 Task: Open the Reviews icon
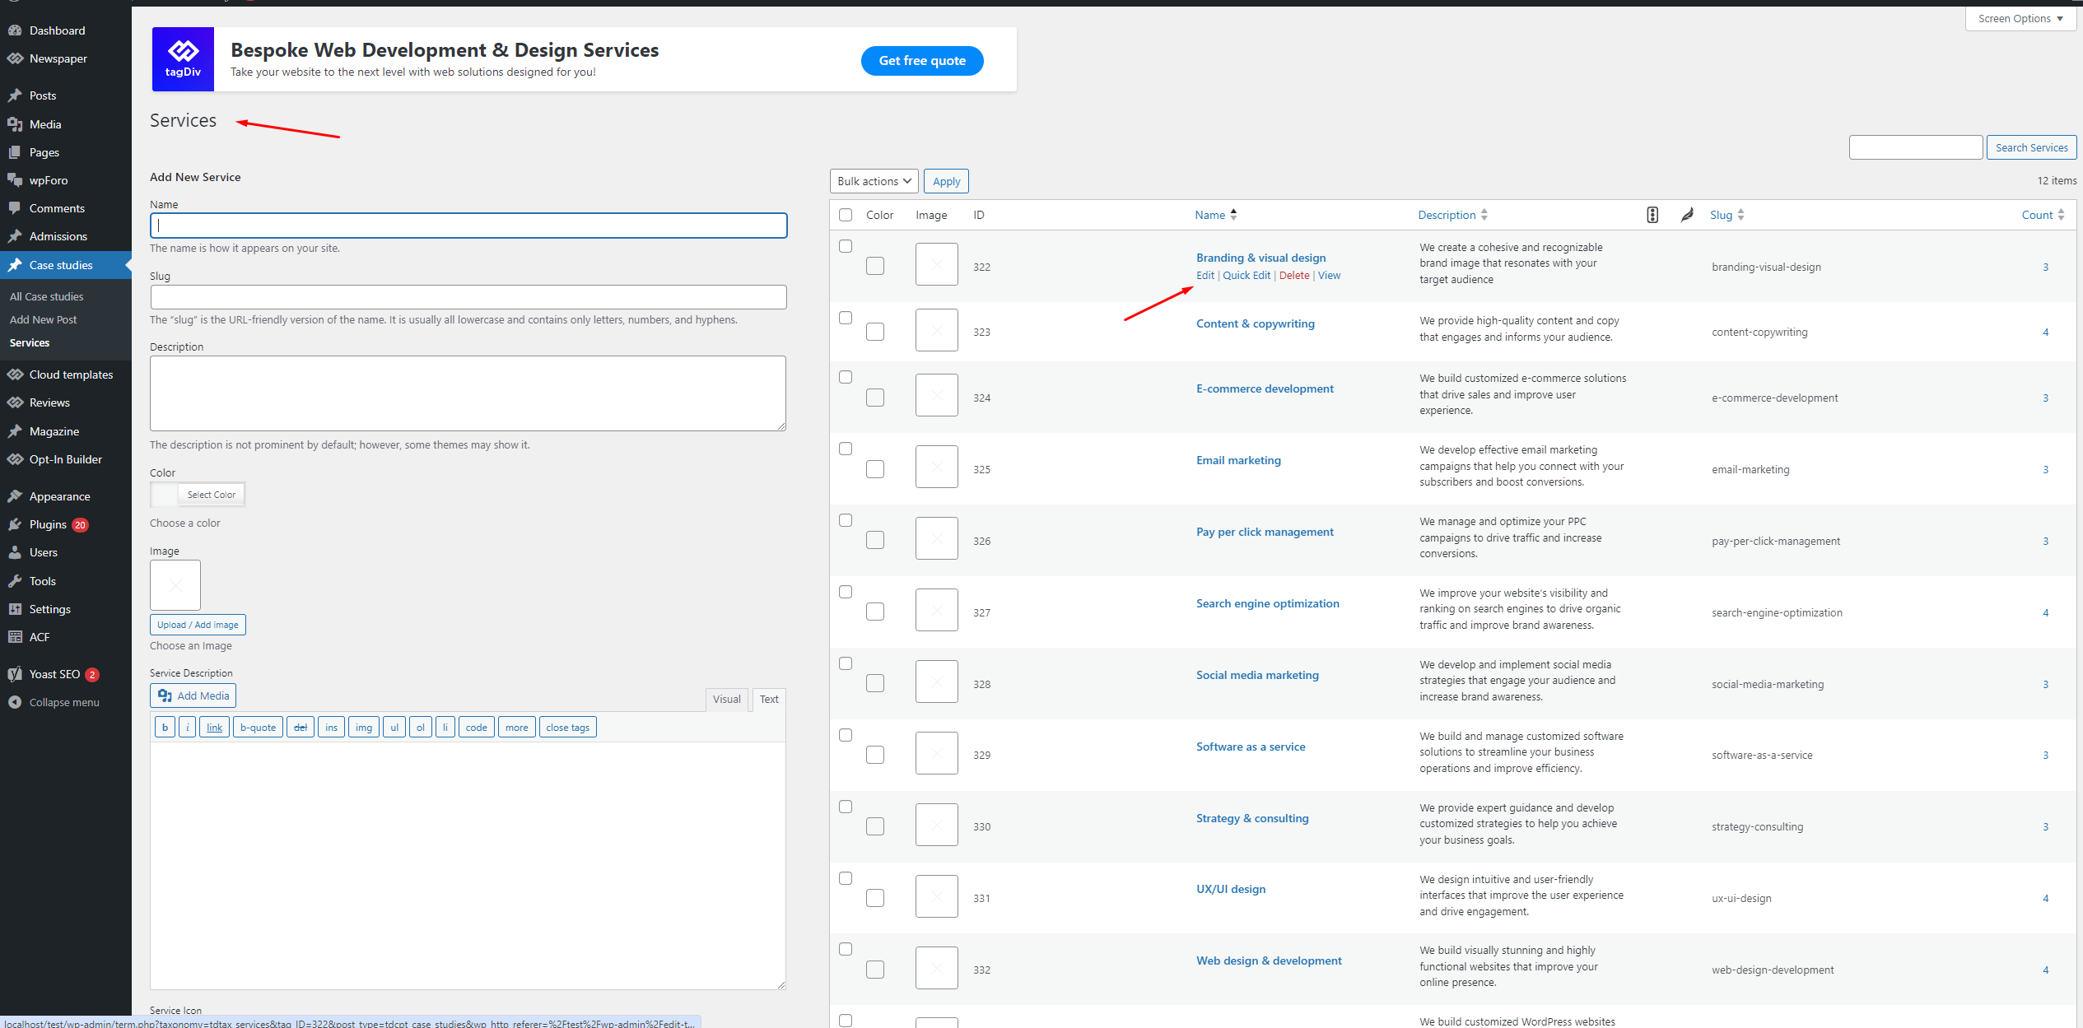click(x=15, y=402)
